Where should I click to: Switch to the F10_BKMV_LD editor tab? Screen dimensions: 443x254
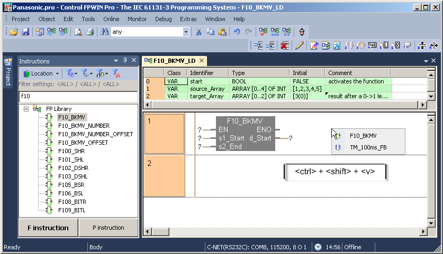[x=173, y=61]
